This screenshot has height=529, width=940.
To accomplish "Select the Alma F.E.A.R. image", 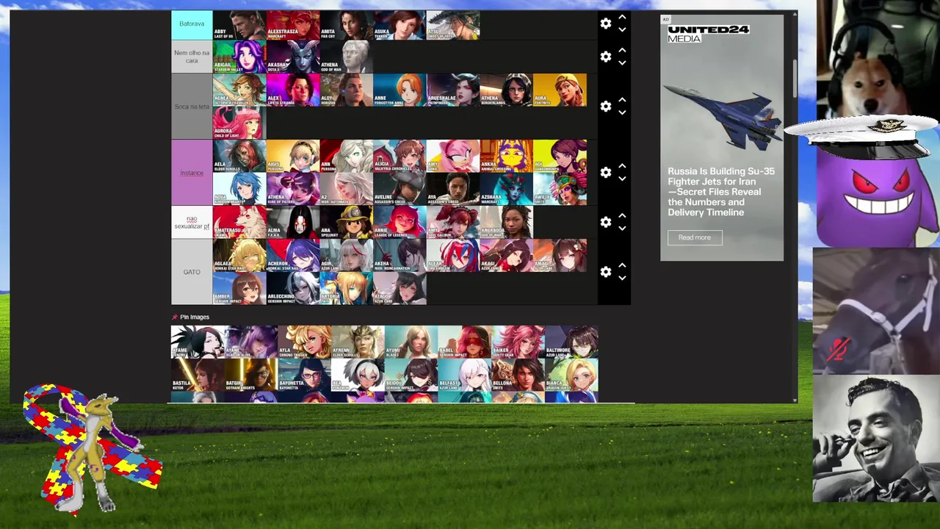I will (293, 222).
